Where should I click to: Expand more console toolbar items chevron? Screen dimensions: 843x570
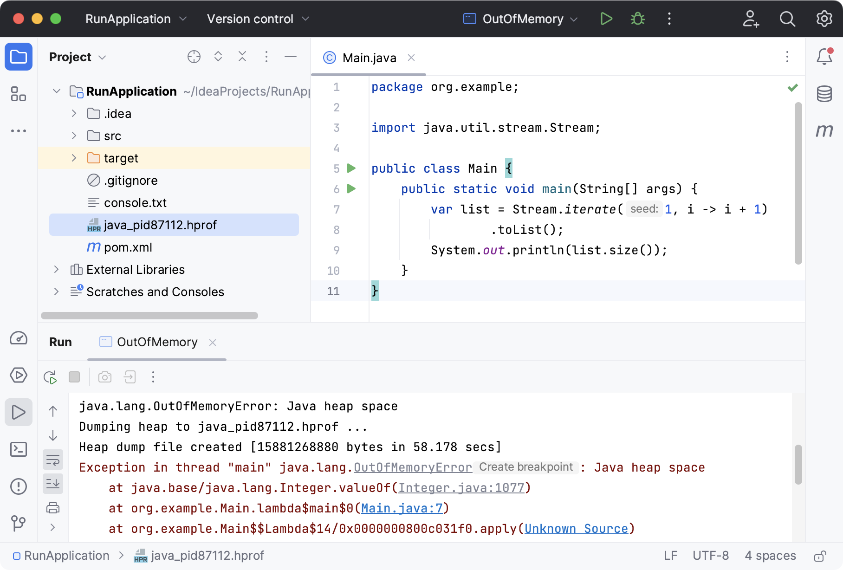click(x=53, y=527)
